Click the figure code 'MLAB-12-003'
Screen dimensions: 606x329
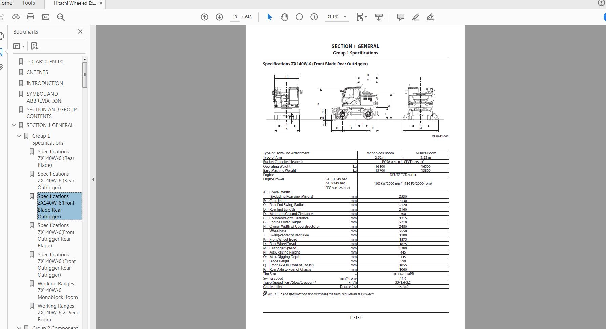click(440, 136)
